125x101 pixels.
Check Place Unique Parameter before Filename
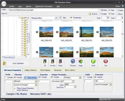pos(15,89)
